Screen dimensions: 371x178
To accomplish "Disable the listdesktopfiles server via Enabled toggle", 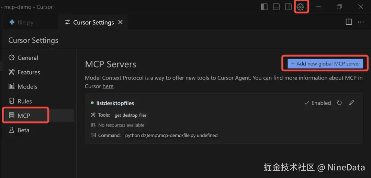I will click(x=318, y=103).
